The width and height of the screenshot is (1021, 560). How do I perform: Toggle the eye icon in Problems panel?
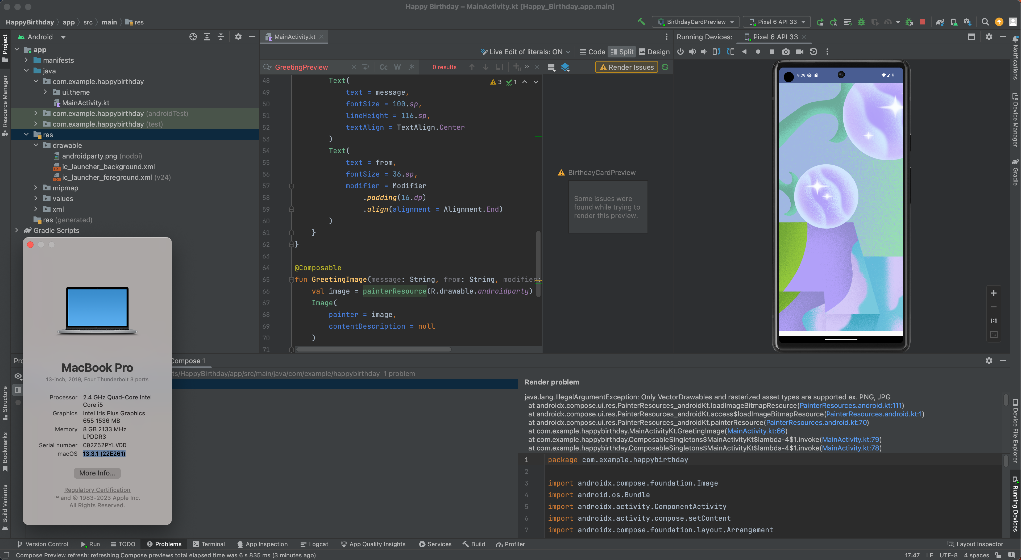click(x=18, y=376)
